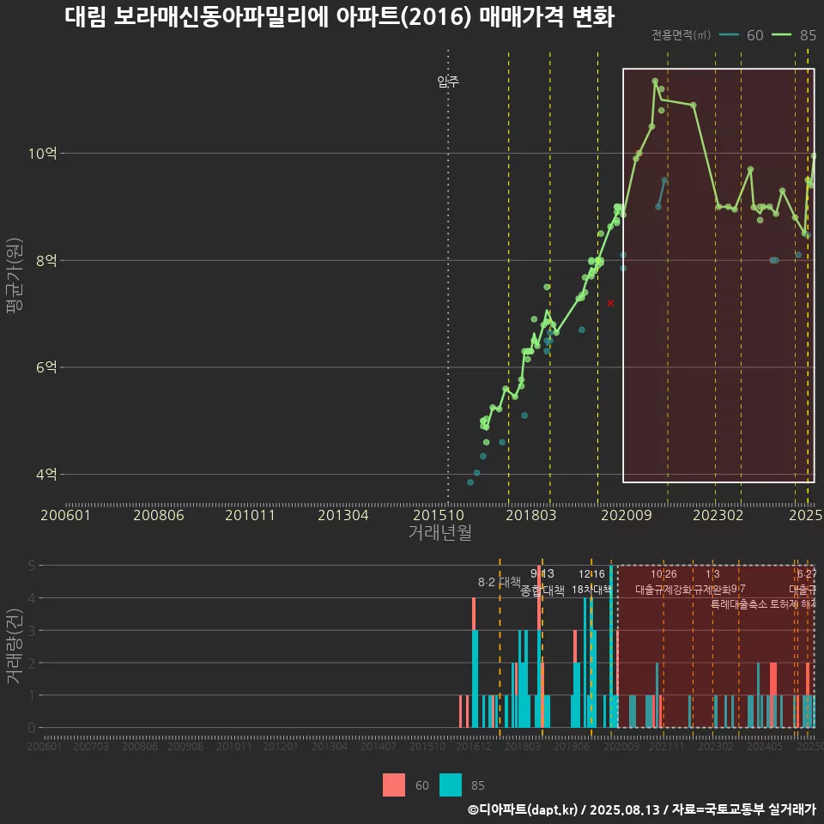Image resolution: width=824 pixels, height=824 pixels.
Task: Click the teal 85 swatch in bottom legend
Action: pyautogui.click(x=451, y=785)
